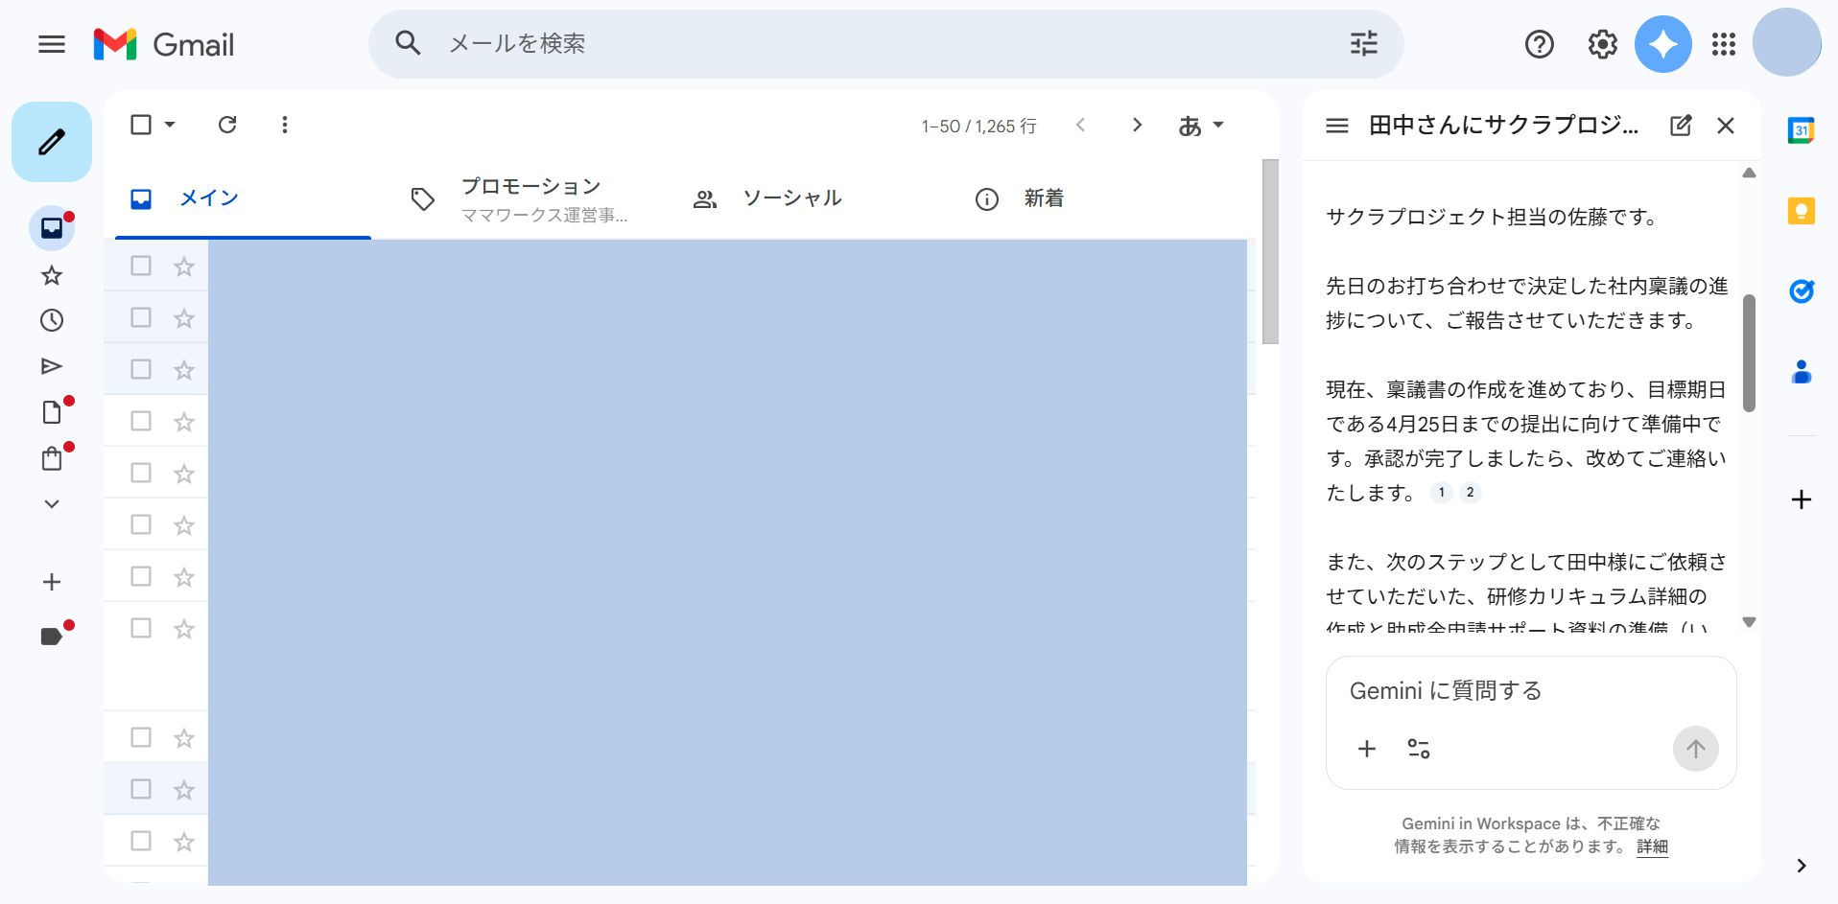The image size is (1838, 904).
Task: View Snoozed messages
Action: pyautogui.click(x=51, y=320)
